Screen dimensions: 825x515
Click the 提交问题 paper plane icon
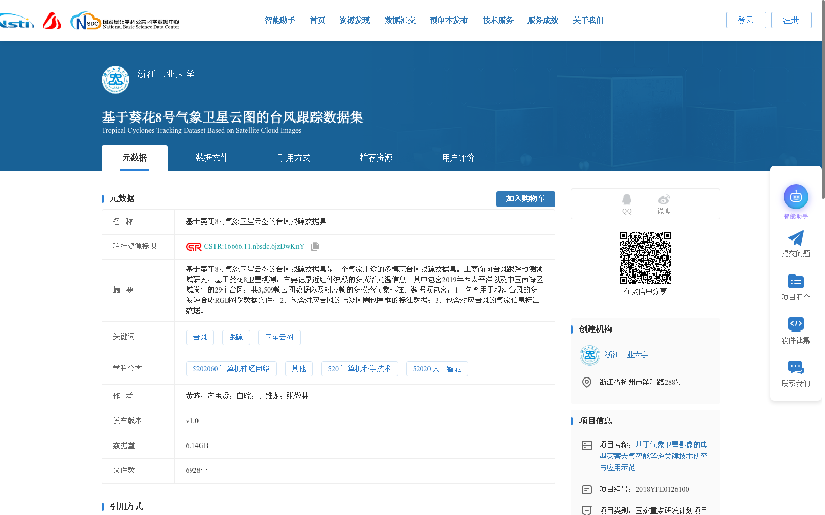796,238
